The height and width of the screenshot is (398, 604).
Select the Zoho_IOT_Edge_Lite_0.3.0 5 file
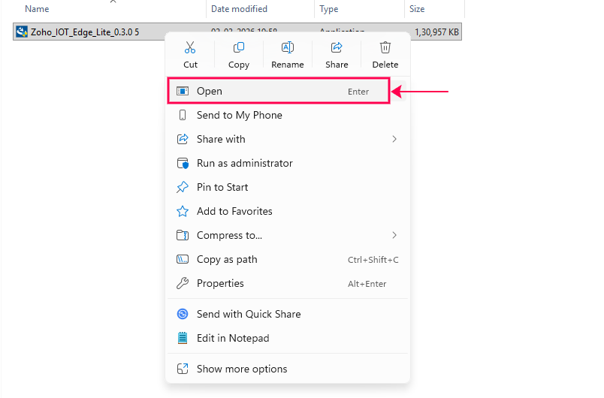[85, 32]
